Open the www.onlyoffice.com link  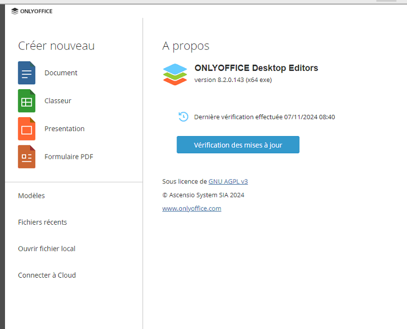point(192,209)
